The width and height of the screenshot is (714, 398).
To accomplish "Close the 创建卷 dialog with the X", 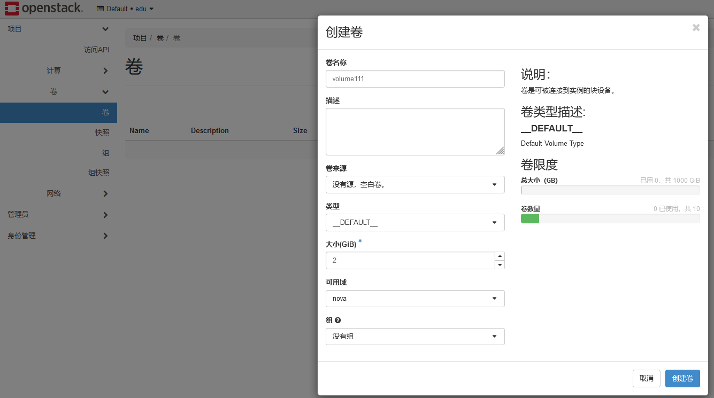I will tap(695, 28).
